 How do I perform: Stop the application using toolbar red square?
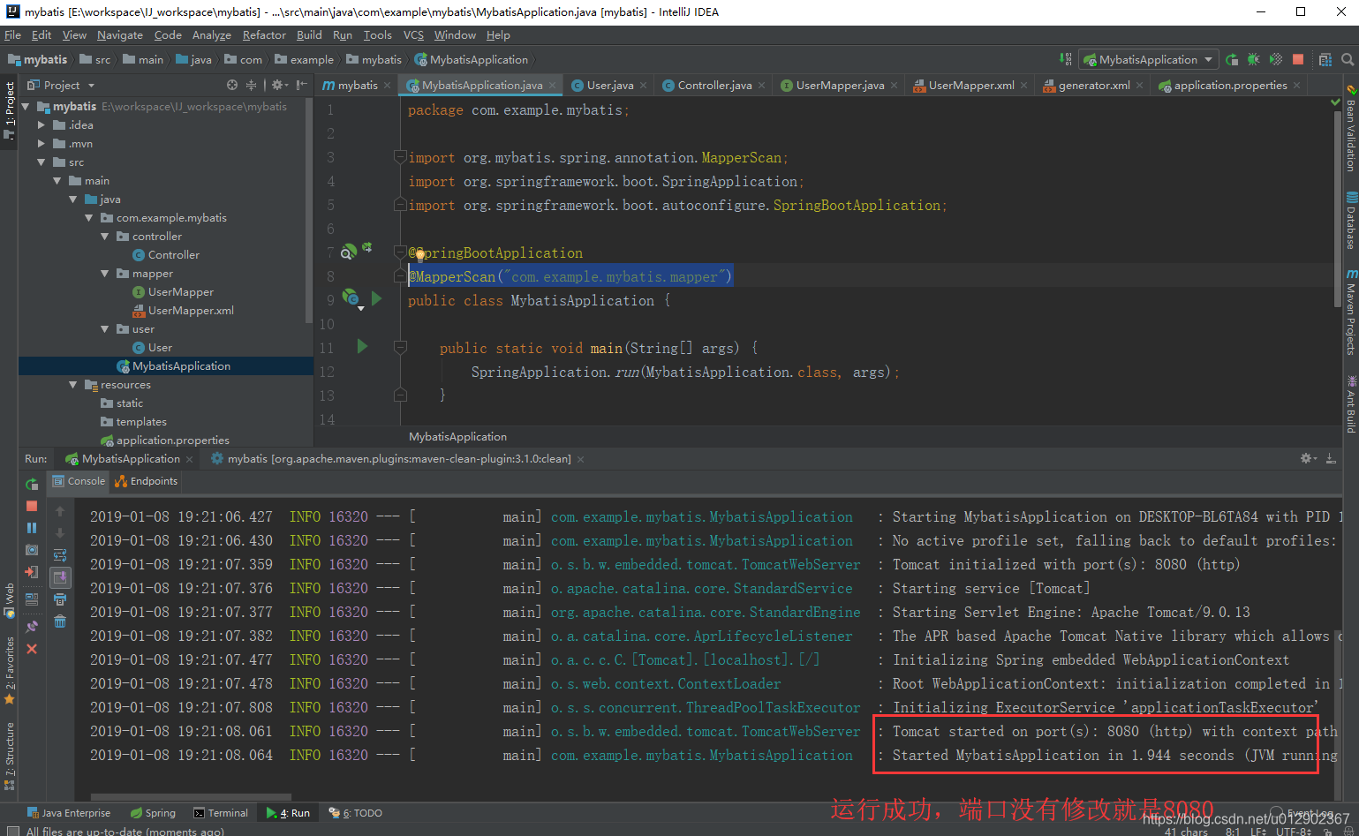pos(1298,59)
